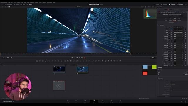Select the Text+ tool in the Fusion toolbar
188x106 pixels.
click(x=43, y=61)
